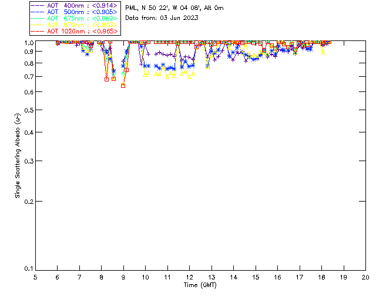
Task: Click the Single Scattering Albedo axis title
Action: click(18, 156)
